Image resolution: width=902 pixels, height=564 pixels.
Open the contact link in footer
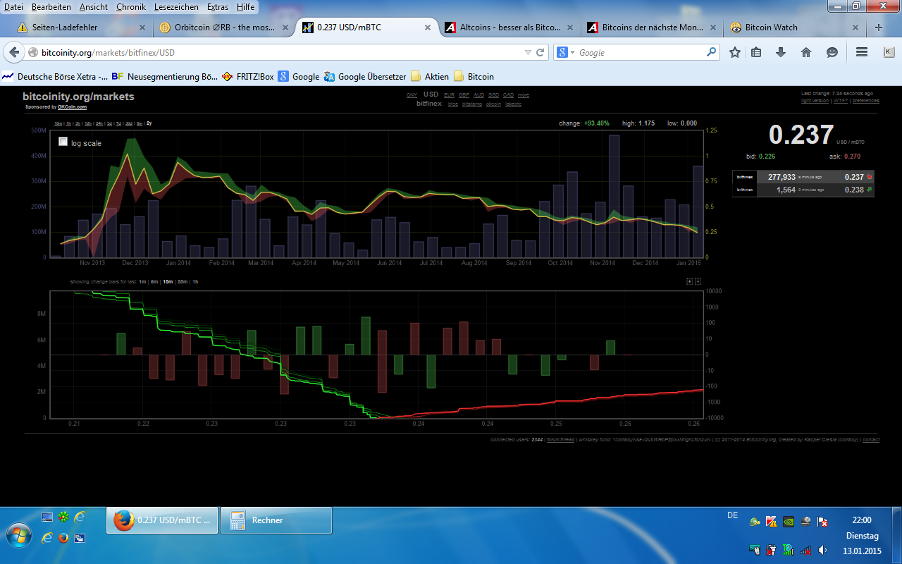(870, 440)
